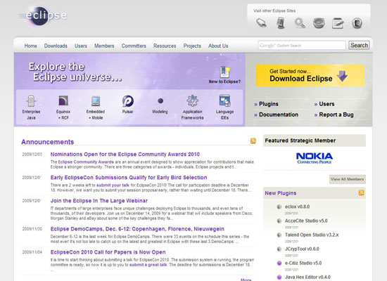The width and height of the screenshot is (387, 281).
Task: Open EclipseCon 2010 Call for Papers announcement
Action: point(108,252)
